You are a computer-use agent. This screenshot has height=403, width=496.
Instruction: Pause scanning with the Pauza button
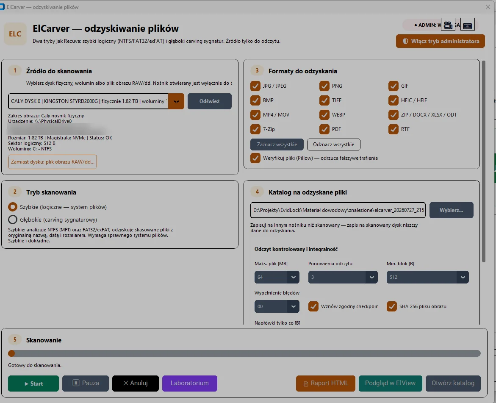point(86,384)
